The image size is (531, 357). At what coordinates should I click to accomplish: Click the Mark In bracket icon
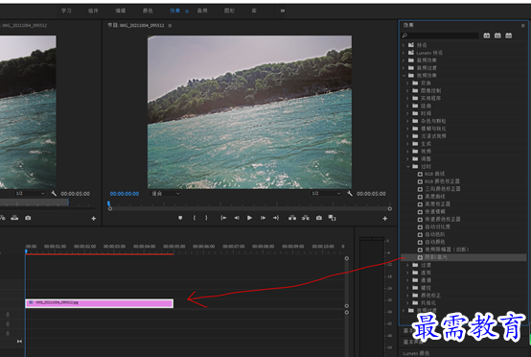coord(195,218)
